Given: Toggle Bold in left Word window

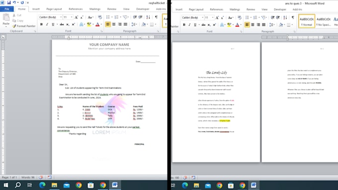Looking at the screenshot, I should click(41, 24).
